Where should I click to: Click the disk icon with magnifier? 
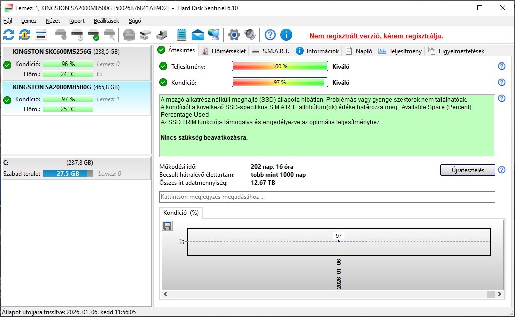pyautogui.click(x=110, y=35)
